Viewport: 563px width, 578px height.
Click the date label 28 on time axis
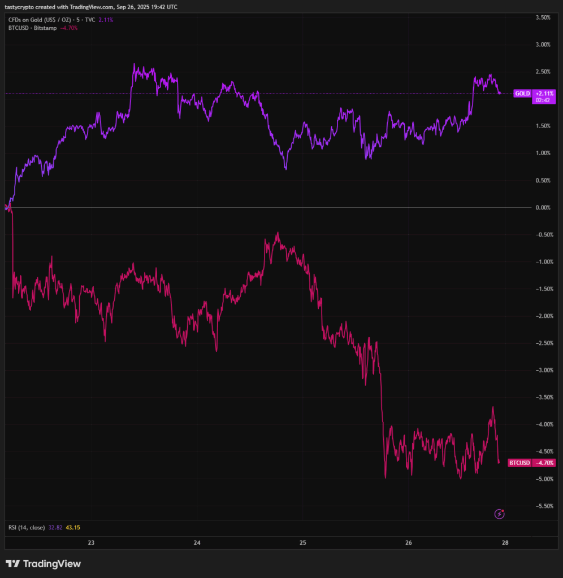[x=505, y=542]
